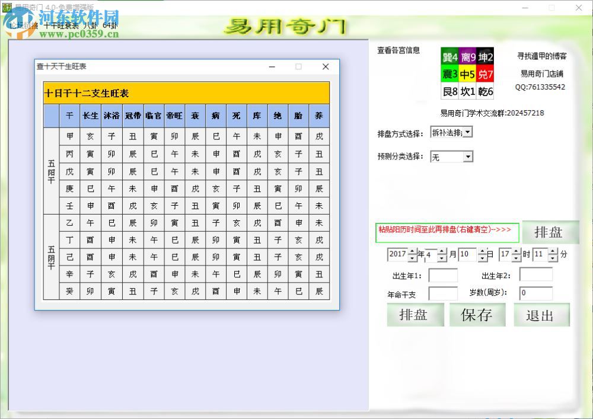Open the 排盘方式选择 dropdown
The image size is (593, 419).
coord(467,132)
